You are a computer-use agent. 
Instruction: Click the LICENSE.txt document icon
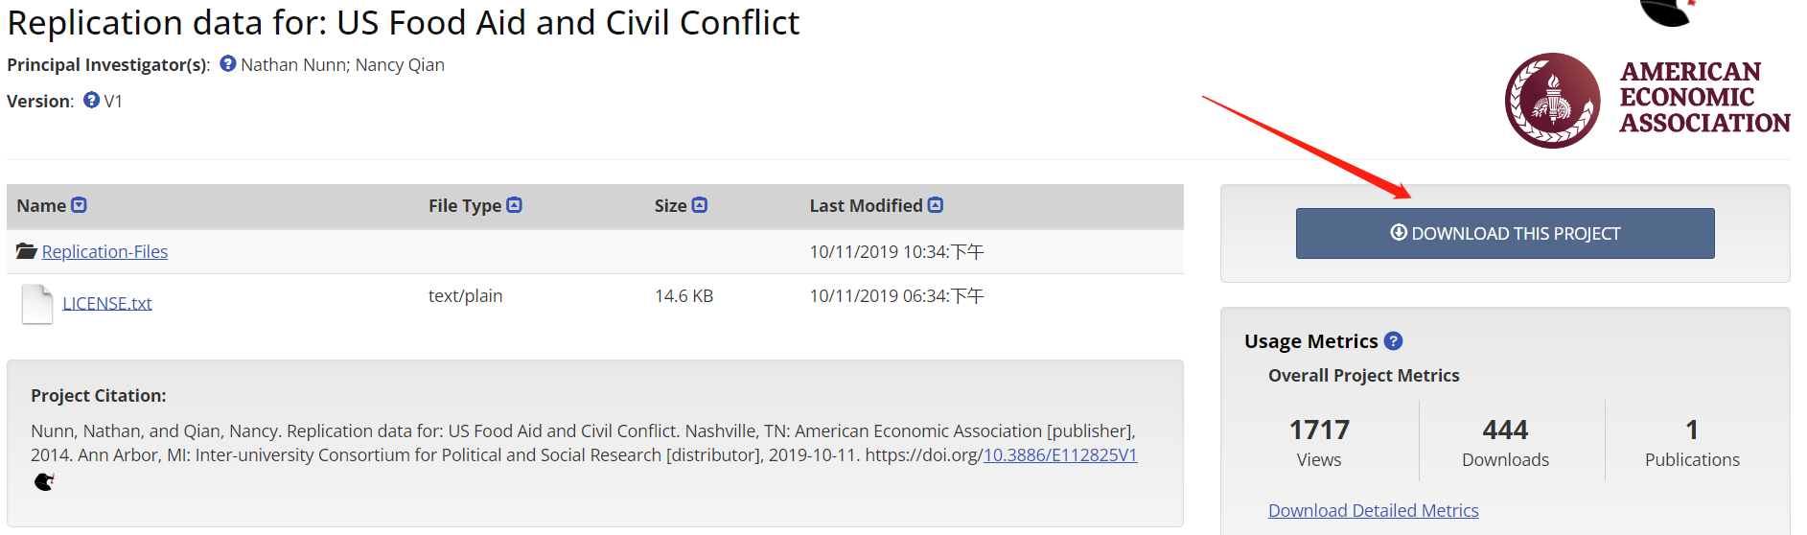pos(37,304)
